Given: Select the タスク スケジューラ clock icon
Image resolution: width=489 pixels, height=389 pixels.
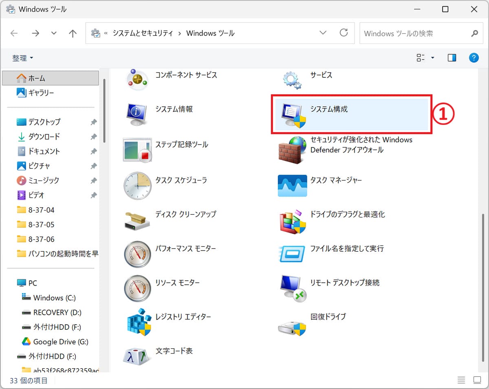Looking at the screenshot, I should click(x=137, y=186).
